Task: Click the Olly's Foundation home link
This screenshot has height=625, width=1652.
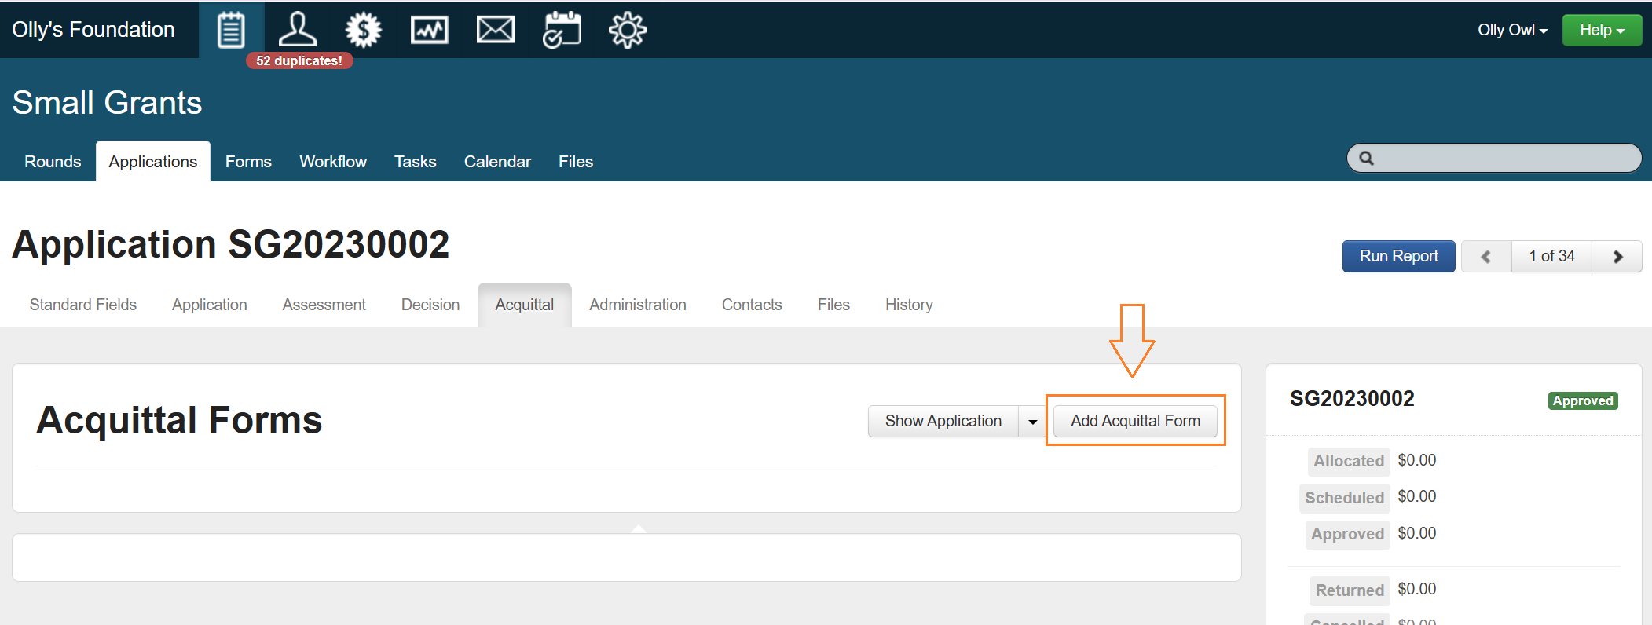Action: (93, 30)
